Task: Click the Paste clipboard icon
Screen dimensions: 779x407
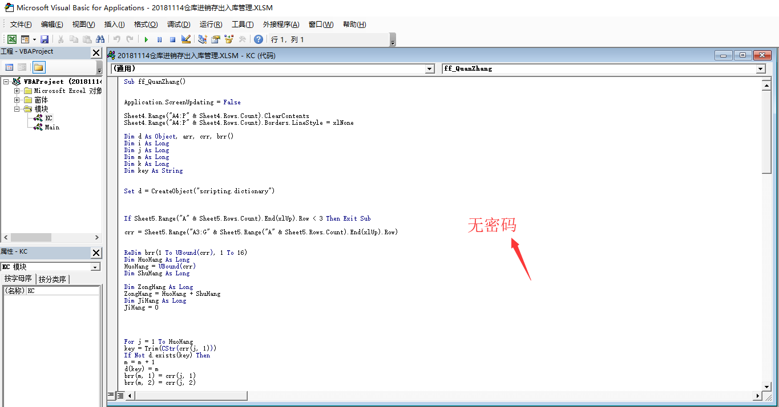Action: point(87,39)
